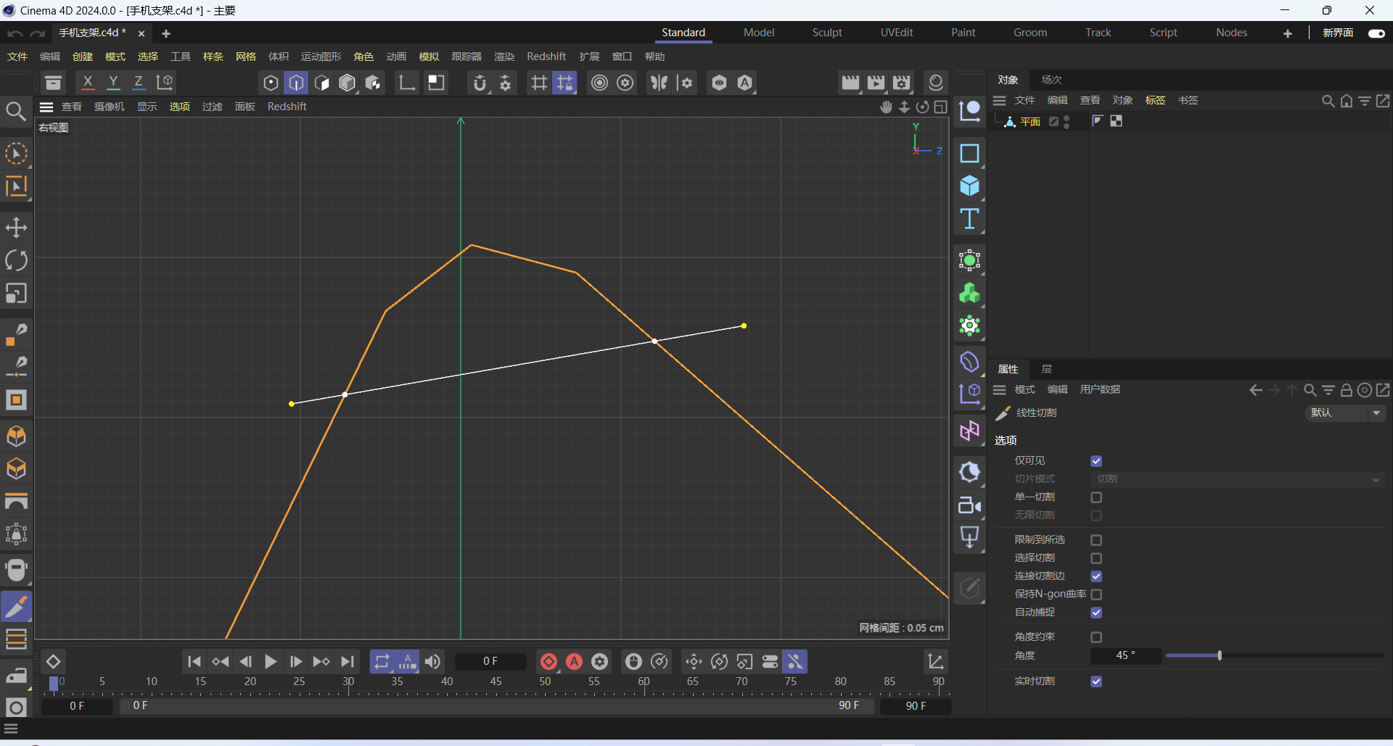Add a Light object
Viewport: 1393px width, 746px height.
969,538
